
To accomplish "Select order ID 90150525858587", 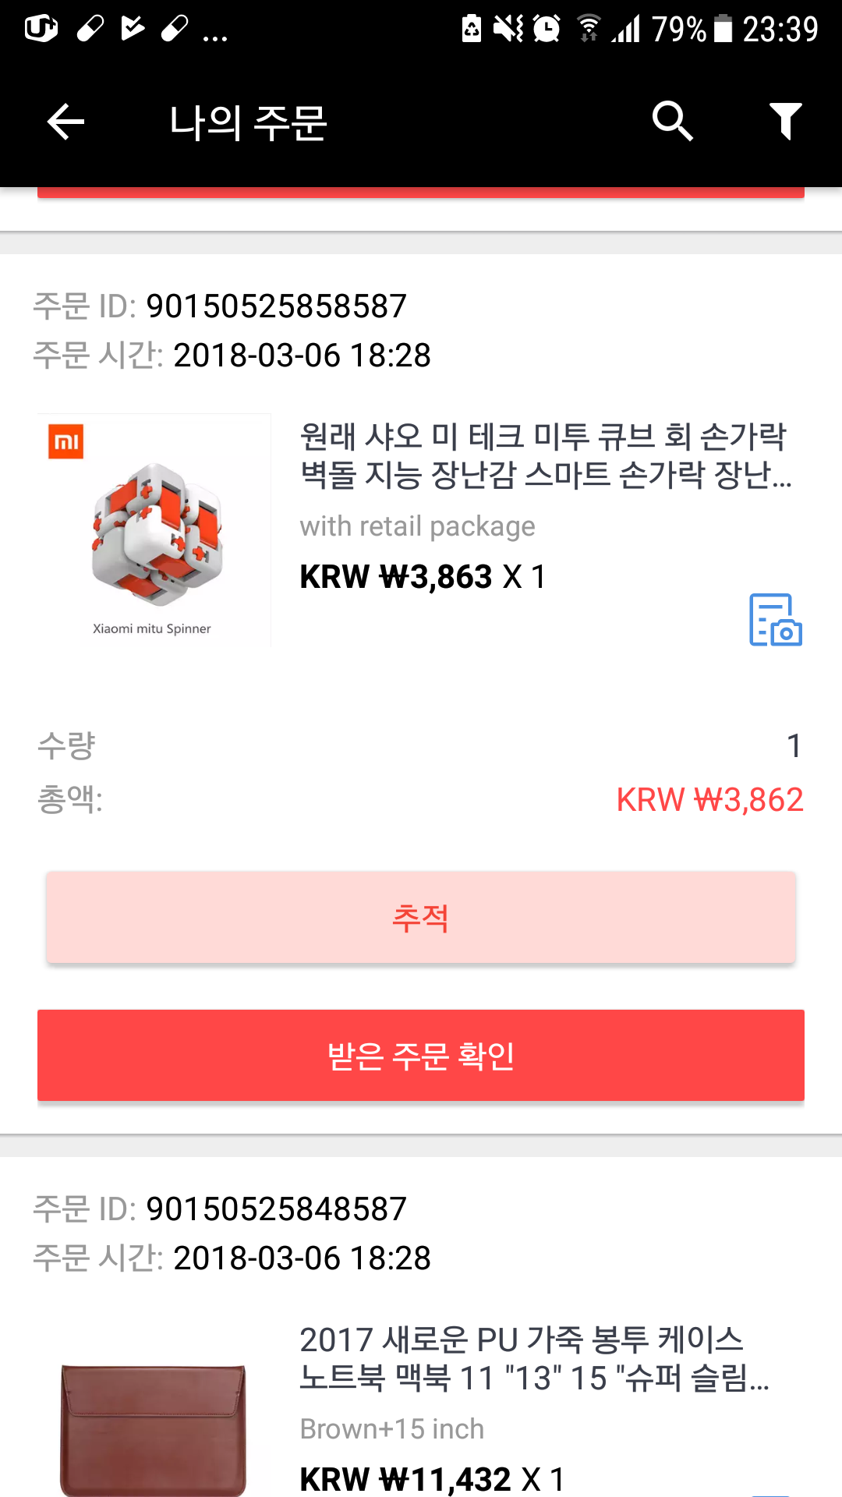I will [276, 306].
